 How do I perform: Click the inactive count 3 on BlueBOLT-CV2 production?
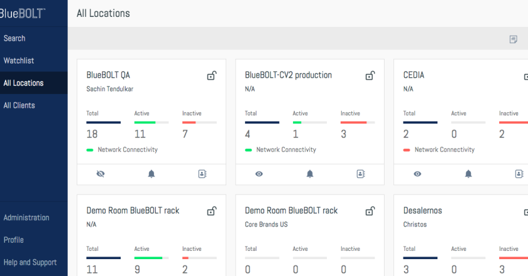[343, 134]
